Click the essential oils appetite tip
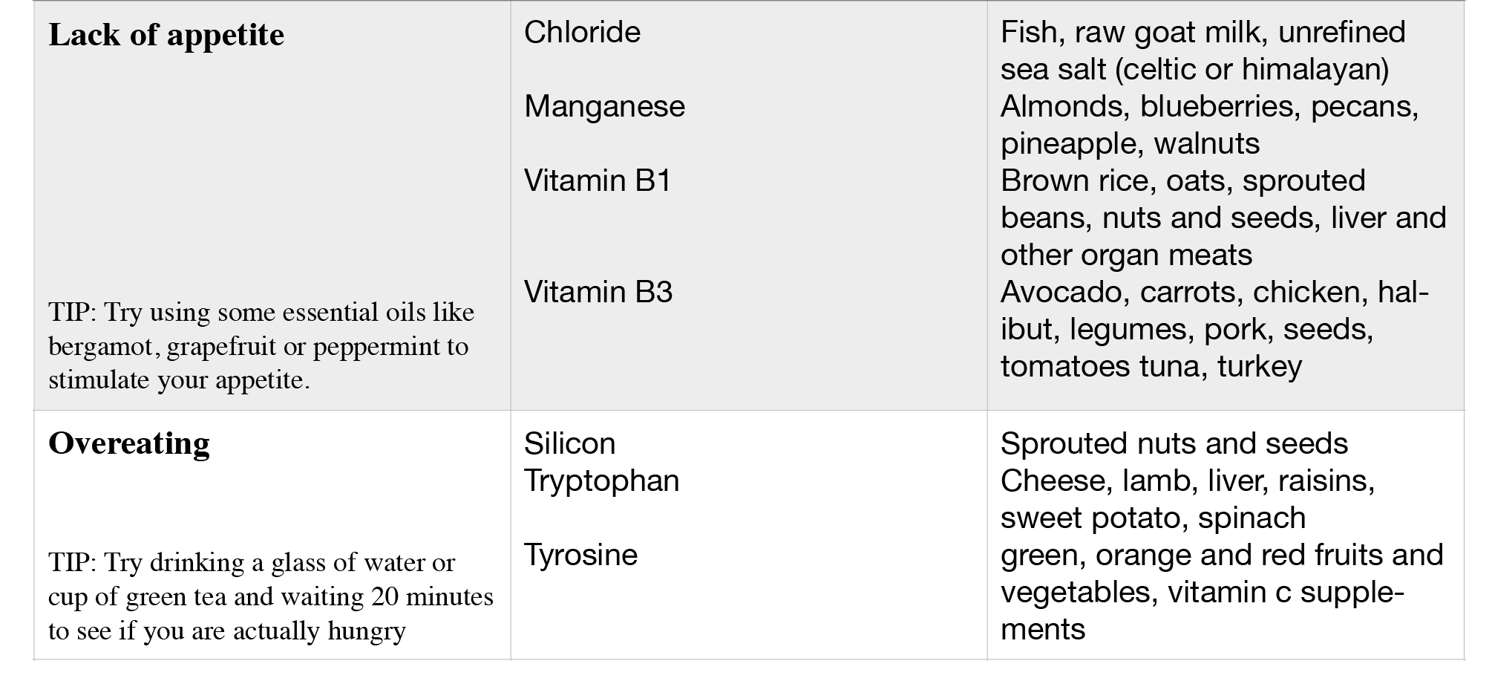 pos(261,346)
